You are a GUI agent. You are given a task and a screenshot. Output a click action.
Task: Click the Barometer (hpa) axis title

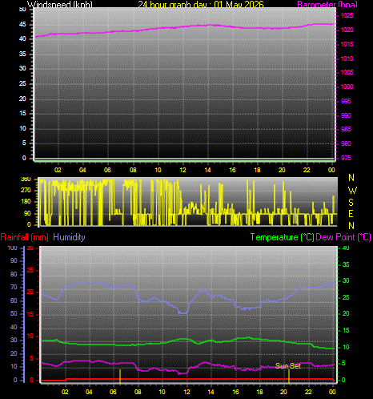coord(327,5)
